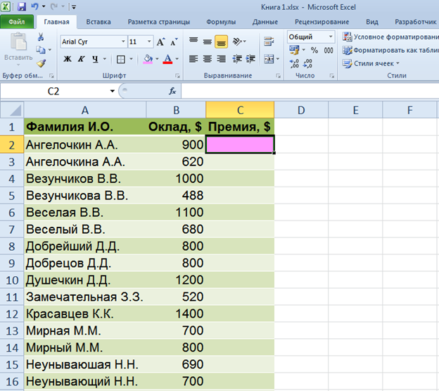Image resolution: width=439 pixels, height=391 pixels.
Task: Open the Файл button
Action: pyautogui.click(x=15, y=22)
